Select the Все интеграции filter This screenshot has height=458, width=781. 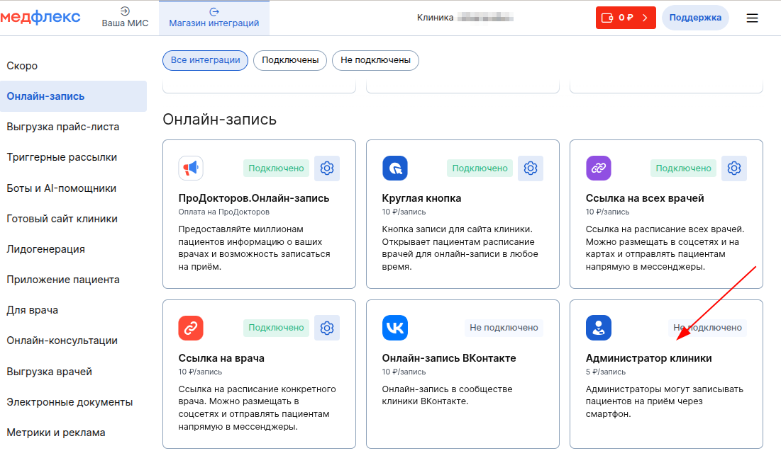205,60
